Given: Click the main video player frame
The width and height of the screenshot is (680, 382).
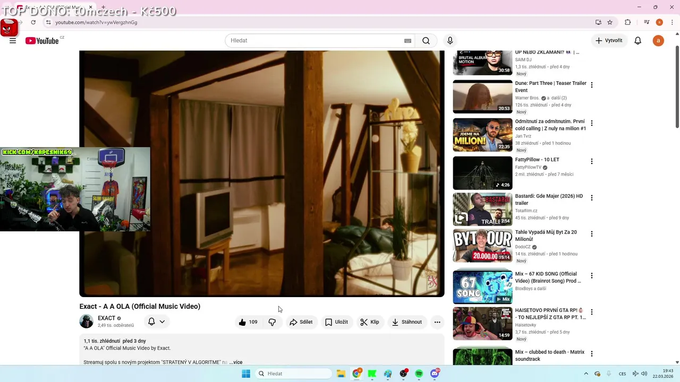Looking at the screenshot, I should pyautogui.click(x=261, y=173).
